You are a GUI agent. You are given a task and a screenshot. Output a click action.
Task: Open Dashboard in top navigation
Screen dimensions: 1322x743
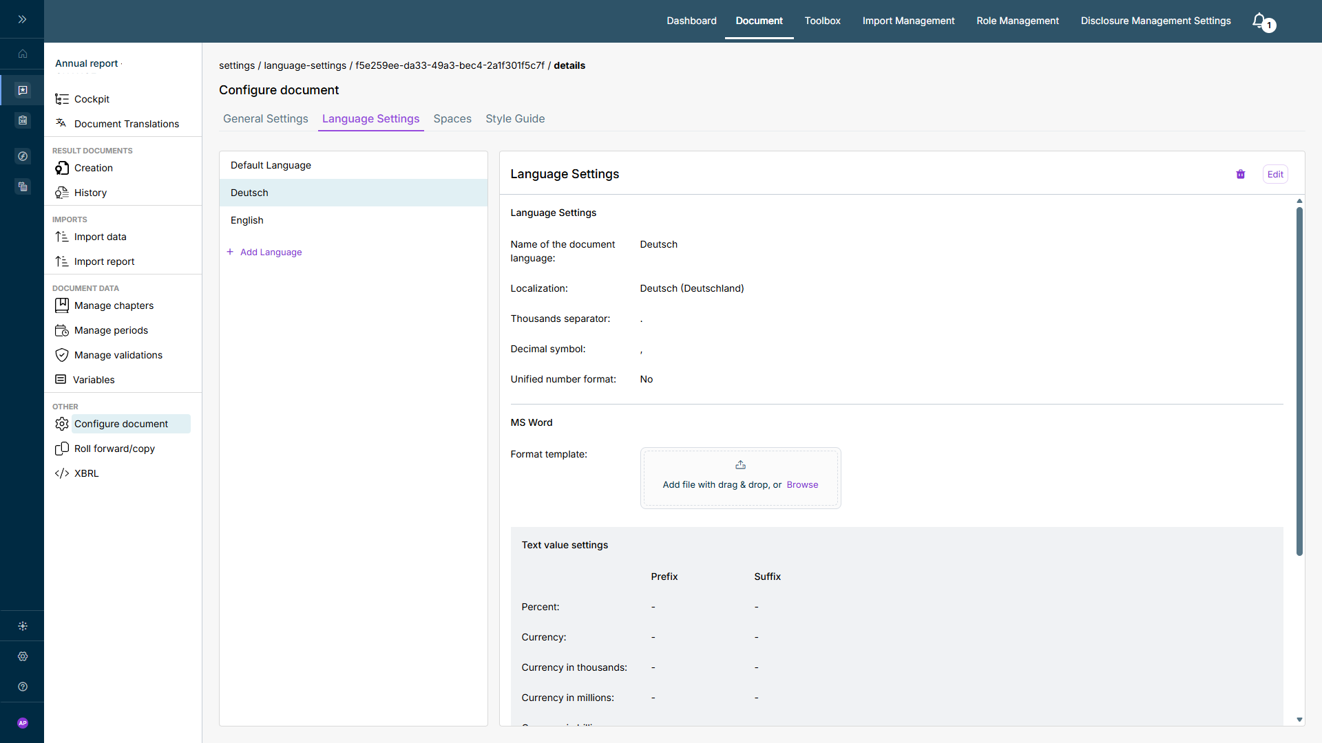[691, 21]
